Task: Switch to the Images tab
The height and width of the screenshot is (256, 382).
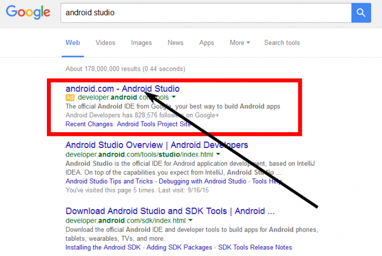Action: [141, 43]
